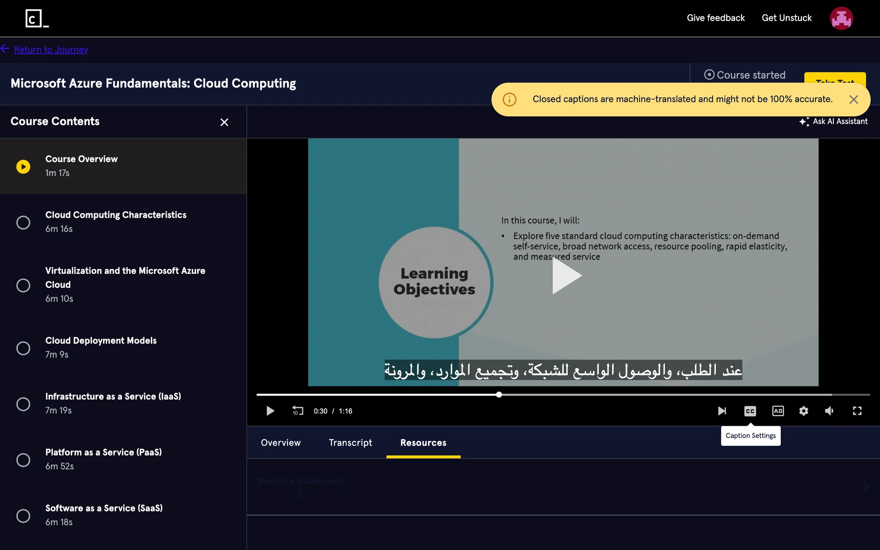The width and height of the screenshot is (880, 550).
Task: Close the Course Contents panel
Action: pyautogui.click(x=224, y=122)
